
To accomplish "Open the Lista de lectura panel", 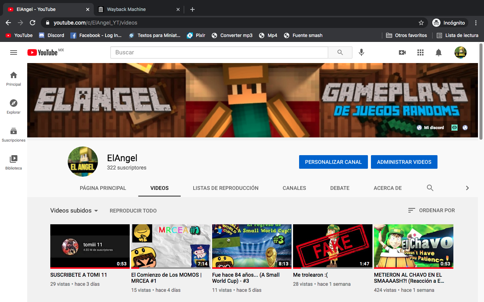I will tap(458, 35).
